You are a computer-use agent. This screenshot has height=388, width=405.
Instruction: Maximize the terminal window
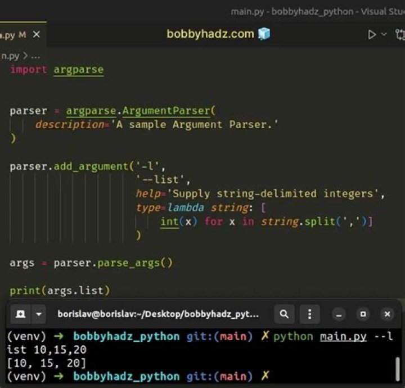coord(363,314)
